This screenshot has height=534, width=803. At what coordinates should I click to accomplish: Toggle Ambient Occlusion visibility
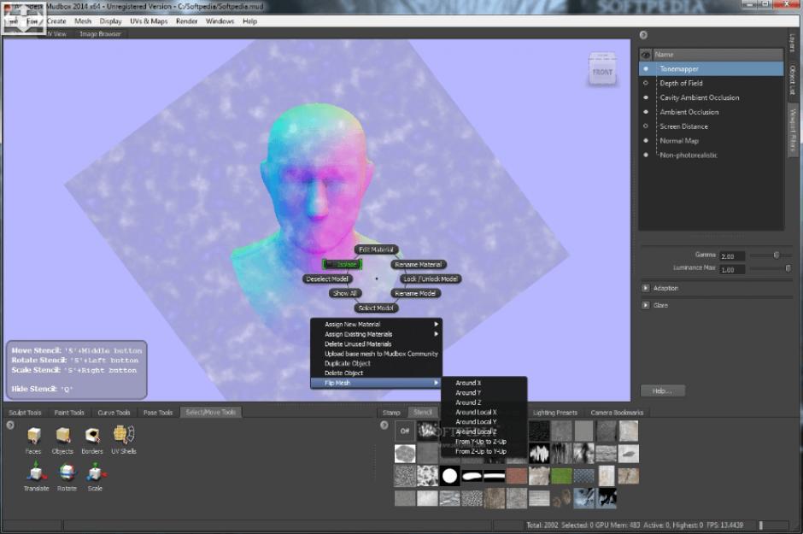click(646, 112)
